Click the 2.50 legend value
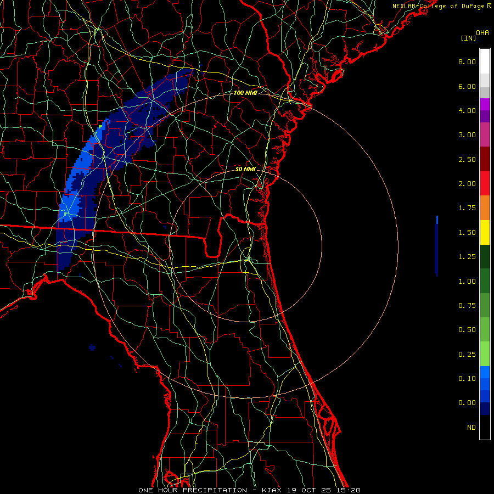Screen dimensions: 494x494 tap(467, 159)
